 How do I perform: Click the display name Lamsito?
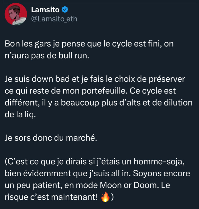[x=45, y=10]
